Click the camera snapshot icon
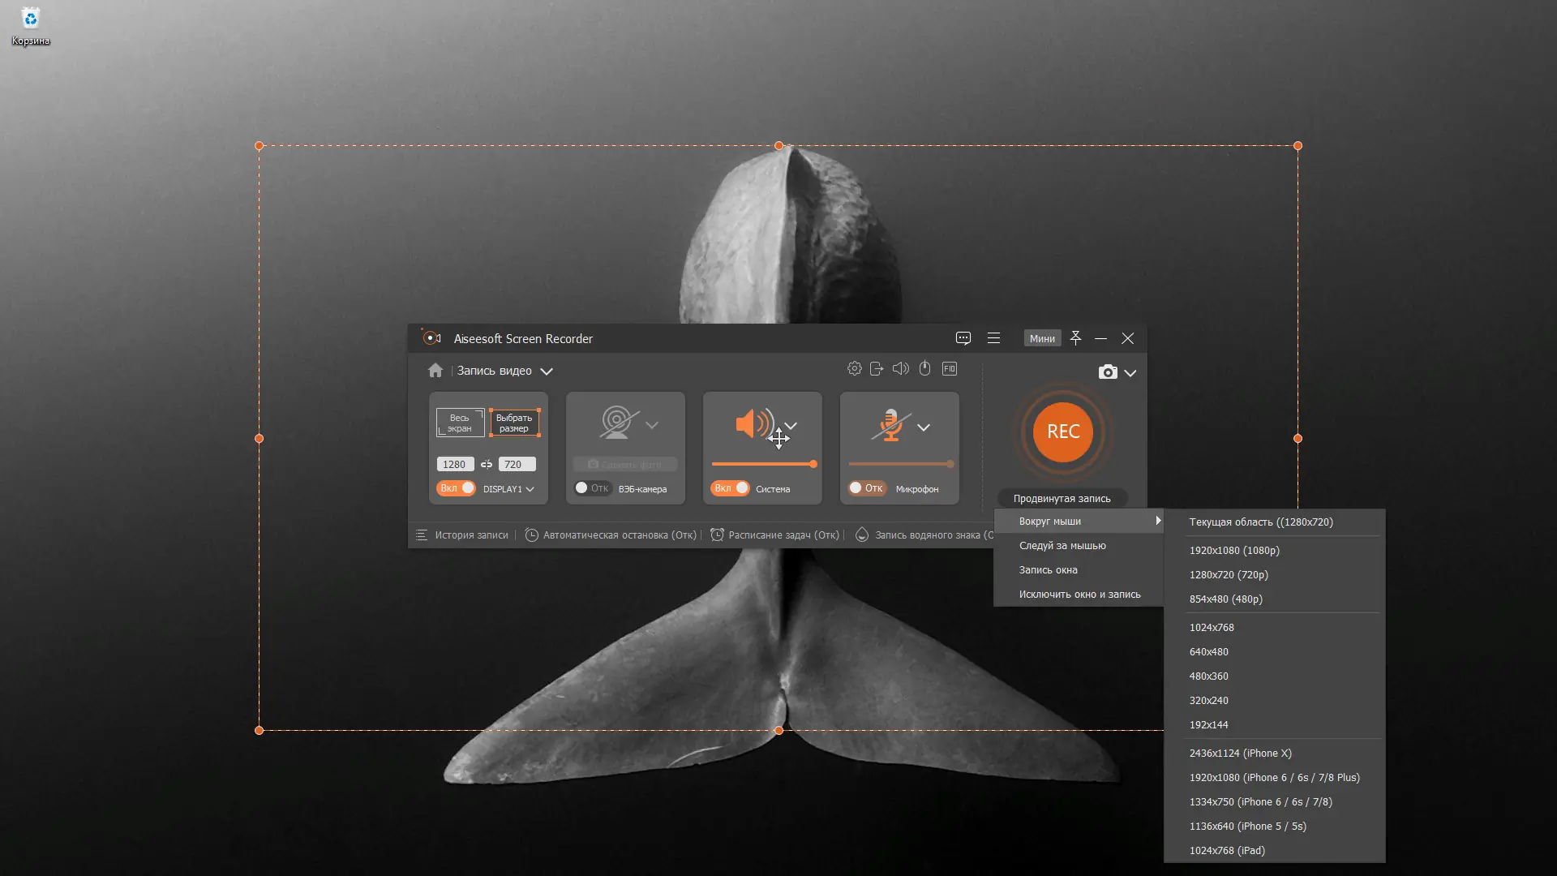The image size is (1557, 876). tap(1108, 372)
